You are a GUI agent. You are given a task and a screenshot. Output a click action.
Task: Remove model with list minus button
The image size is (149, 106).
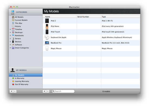[x=48, y=91]
